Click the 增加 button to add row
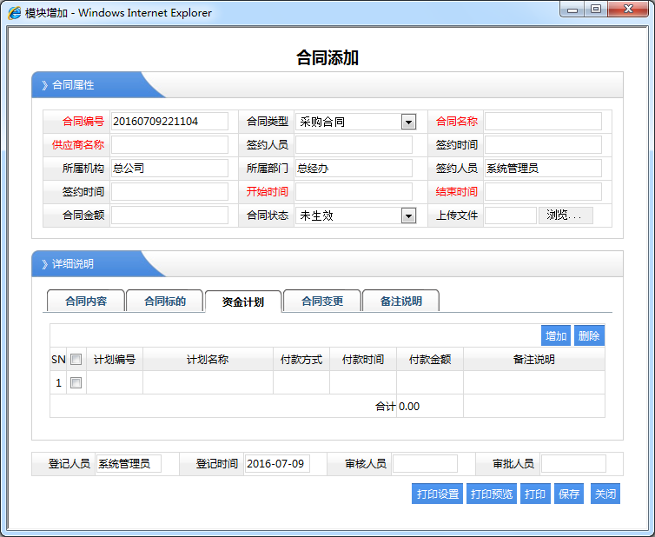Image resolution: width=655 pixels, height=537 pixels. [556, 336]
